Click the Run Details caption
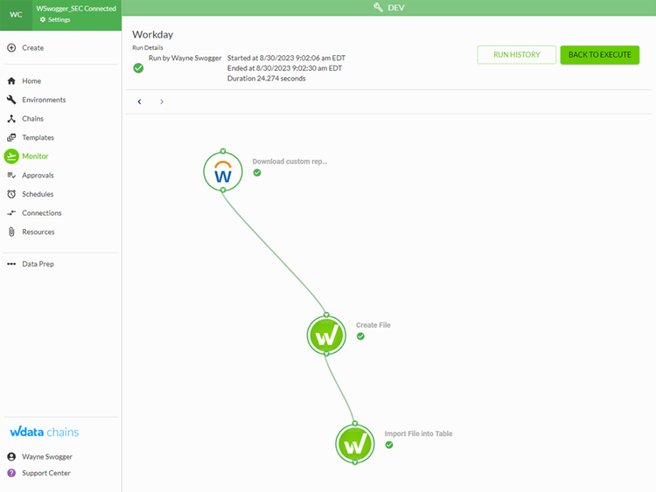 [x=148, y=48]
